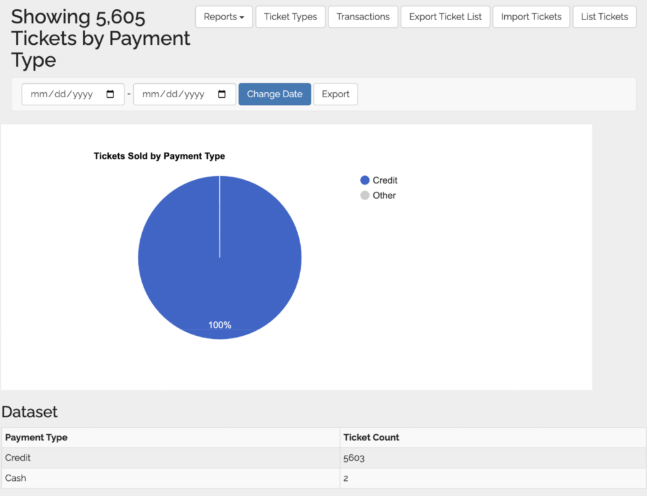
Task: Click the 100% label on pie chart
Action: coord(220,325)
